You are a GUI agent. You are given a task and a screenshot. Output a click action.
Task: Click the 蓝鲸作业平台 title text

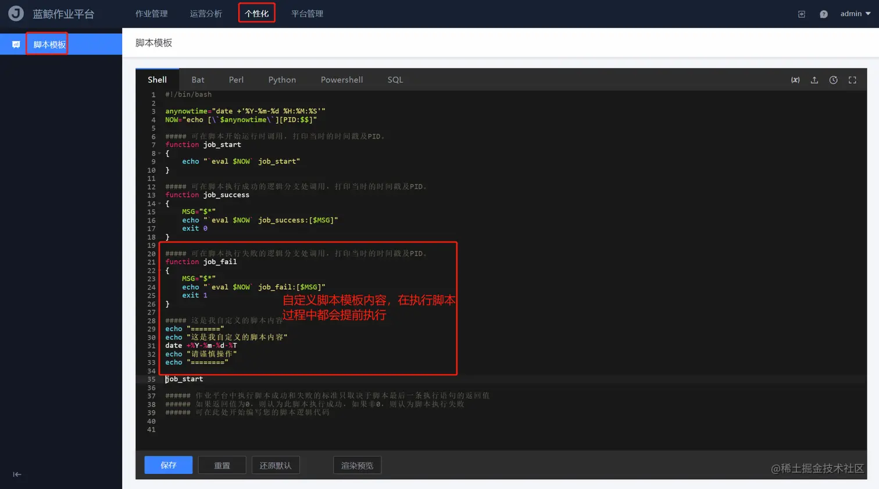click(63, 14)
